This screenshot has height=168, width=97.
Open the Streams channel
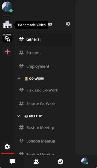pyautogui.click(x=44, y=53)
